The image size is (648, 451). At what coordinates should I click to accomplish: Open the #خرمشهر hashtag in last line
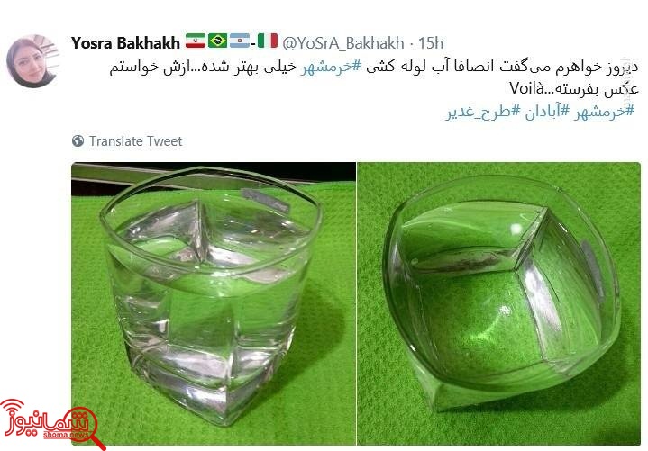[x=603, y=111]
